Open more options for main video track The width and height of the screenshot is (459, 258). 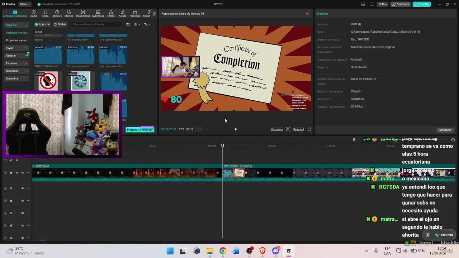pos(28,173)
